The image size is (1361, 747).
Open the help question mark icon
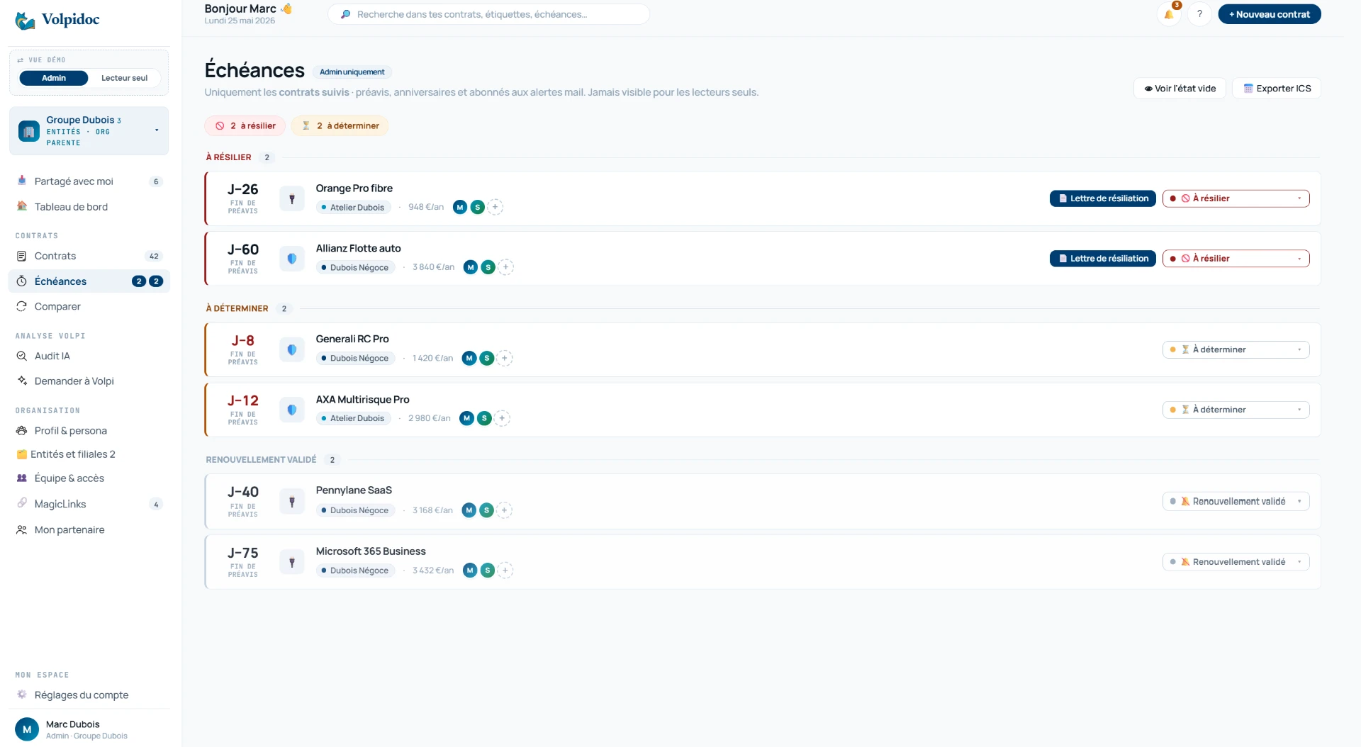pos(1199,14)
